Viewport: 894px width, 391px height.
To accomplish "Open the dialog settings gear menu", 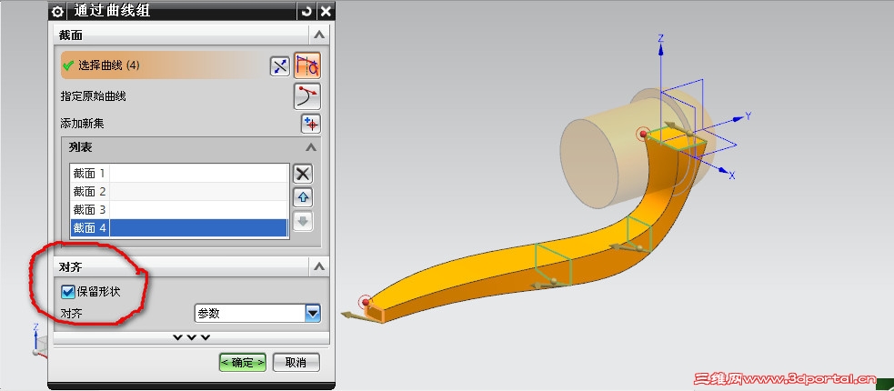I will [x=57, y=11].
